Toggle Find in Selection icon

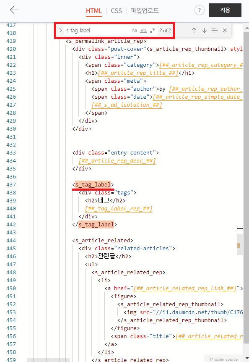point(215,30)
